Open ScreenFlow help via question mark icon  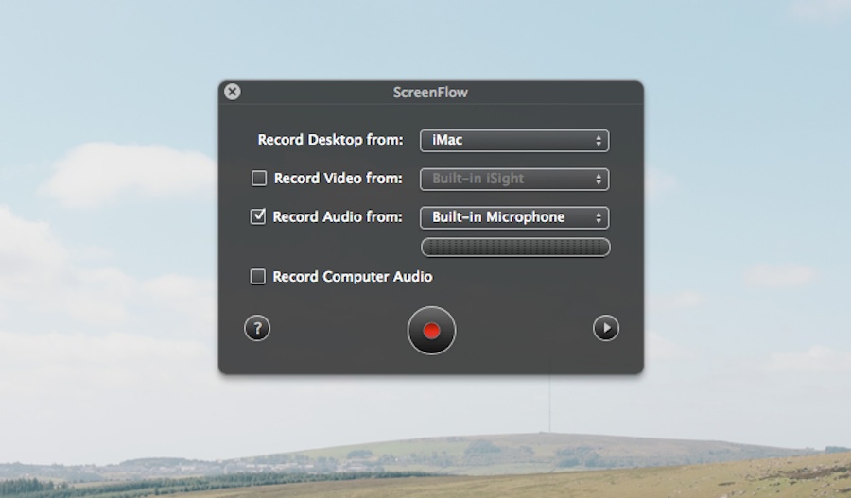coord(257,328)
